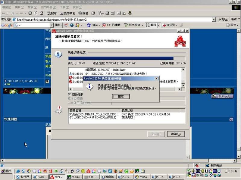
Task: Open the Tools menu in Internet Explorer
Action: coord(64,7)
